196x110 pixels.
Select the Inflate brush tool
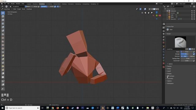click(x=3, y=27)
